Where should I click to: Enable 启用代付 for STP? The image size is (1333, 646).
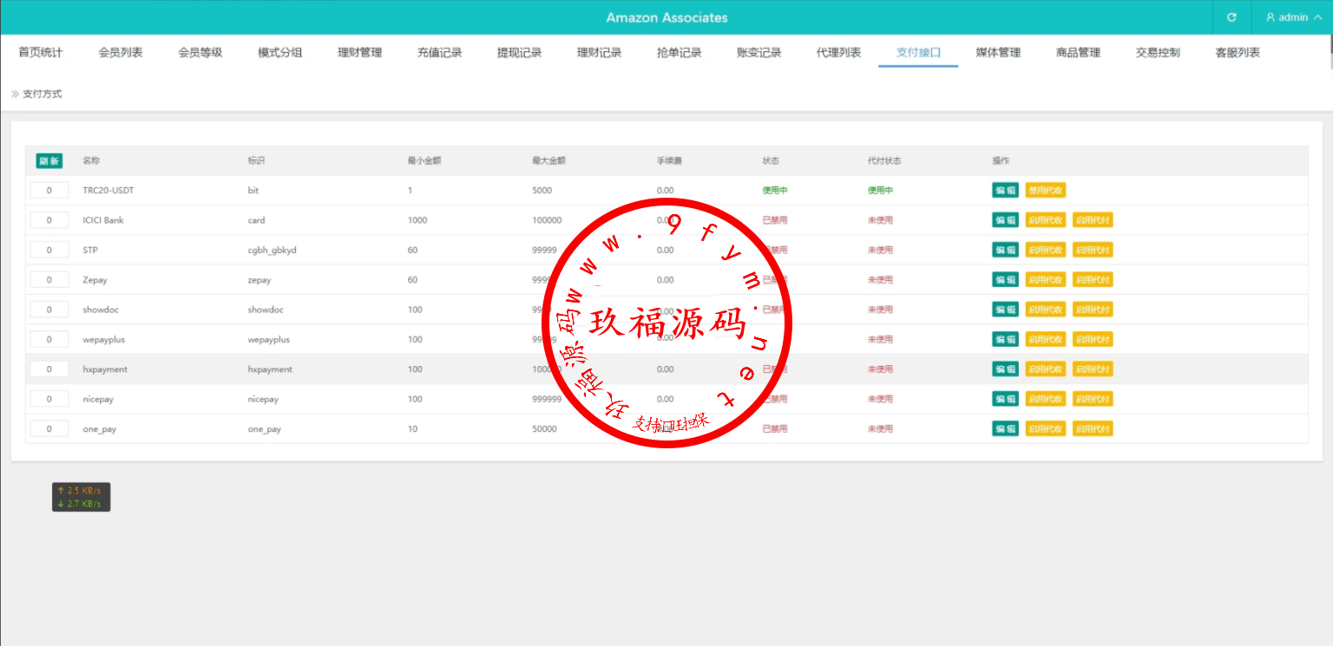click(x=1093, y=250)
